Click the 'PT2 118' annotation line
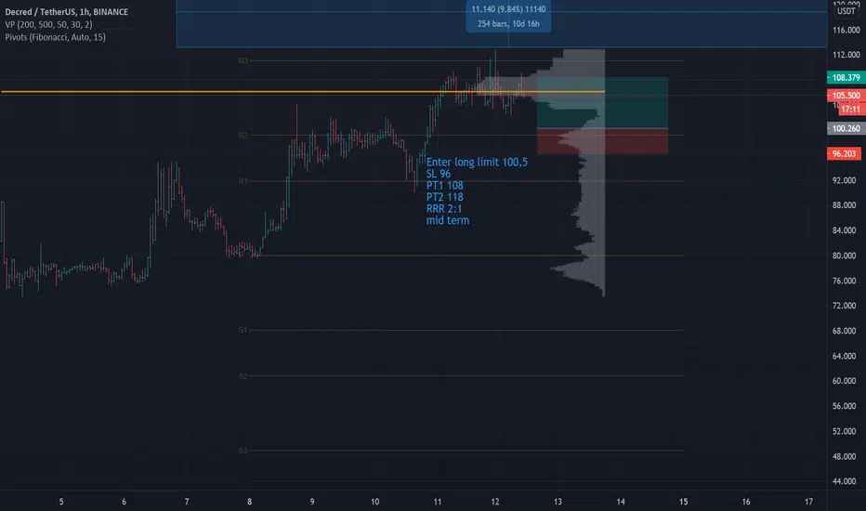 (444, 197)
